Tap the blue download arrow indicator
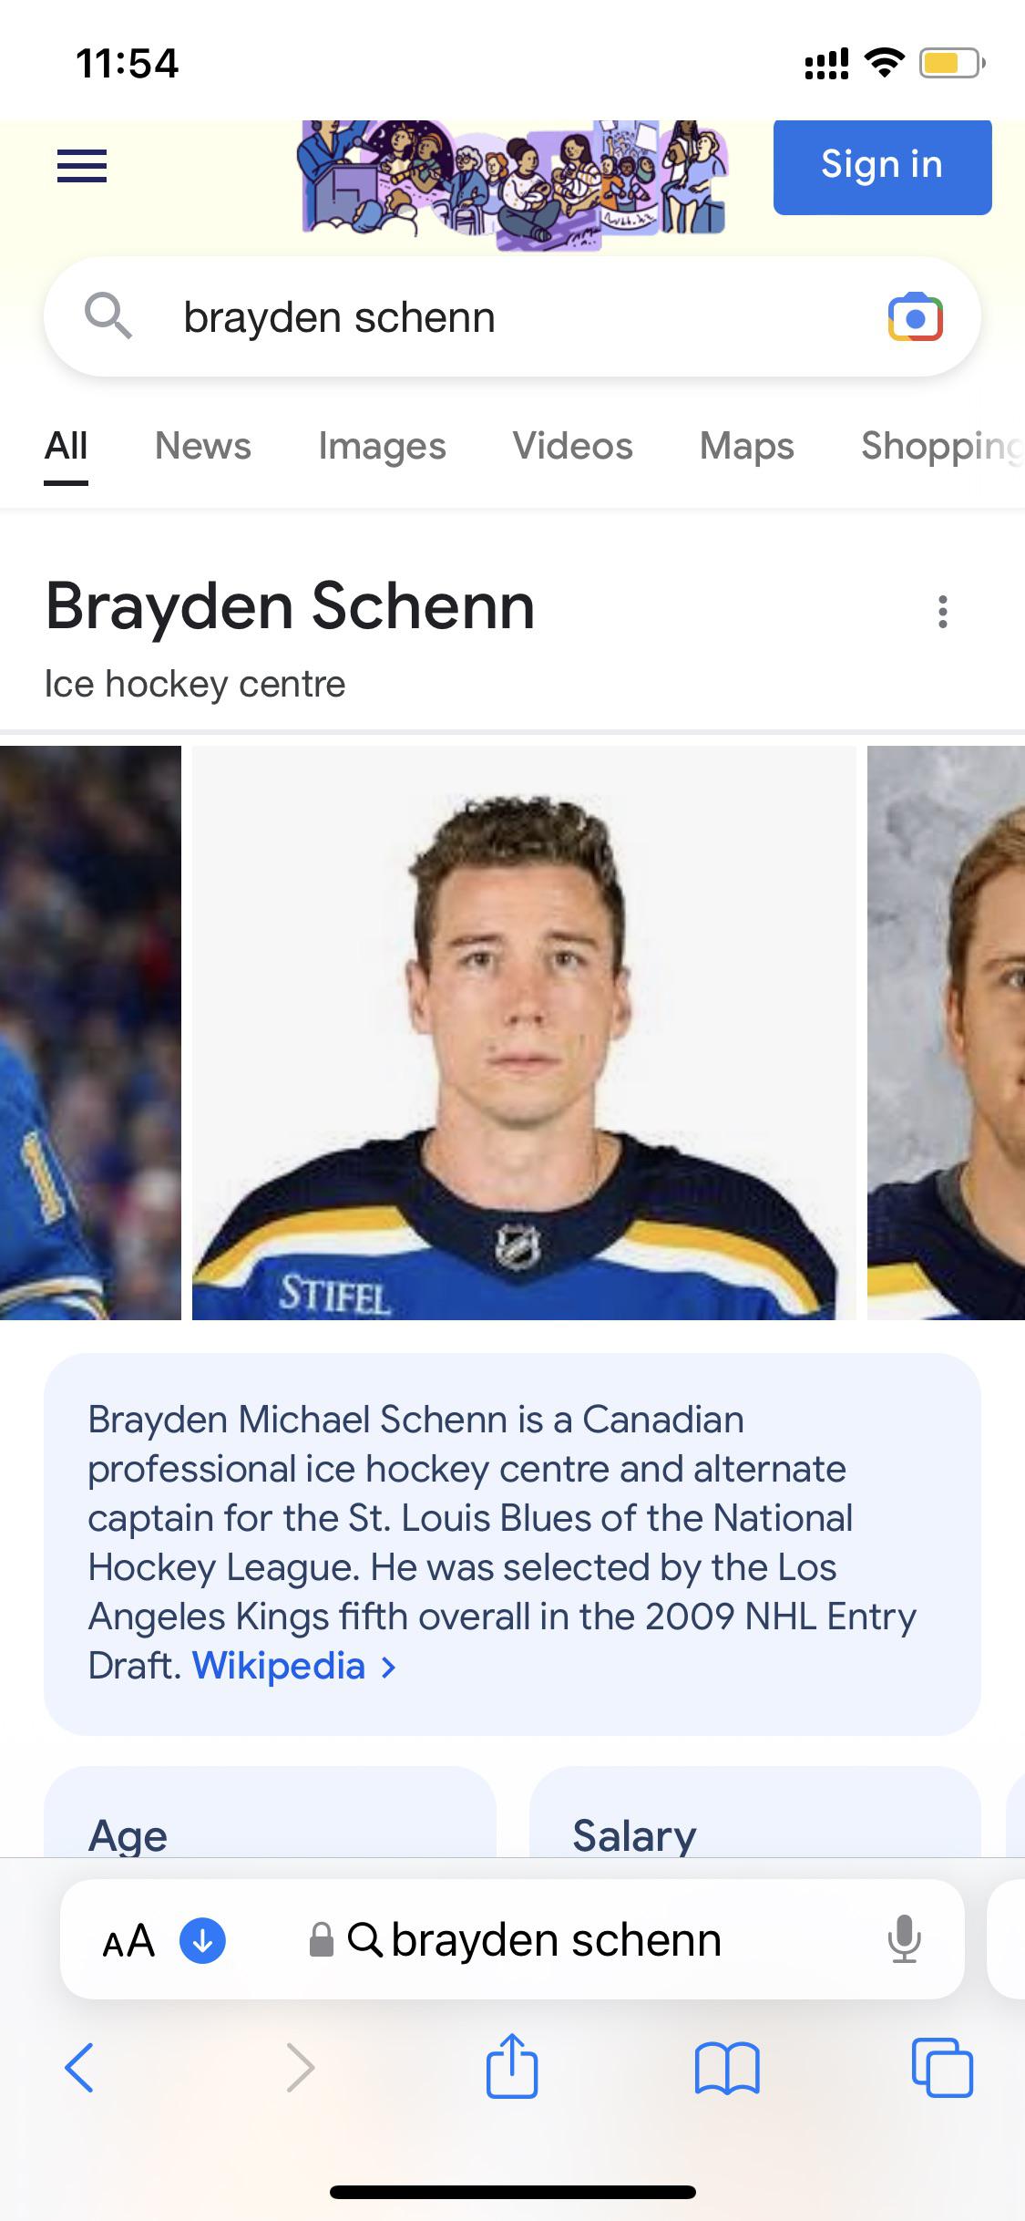Image resolution: width=1025 pixels, height=2221 pixels. point(202,1939)
